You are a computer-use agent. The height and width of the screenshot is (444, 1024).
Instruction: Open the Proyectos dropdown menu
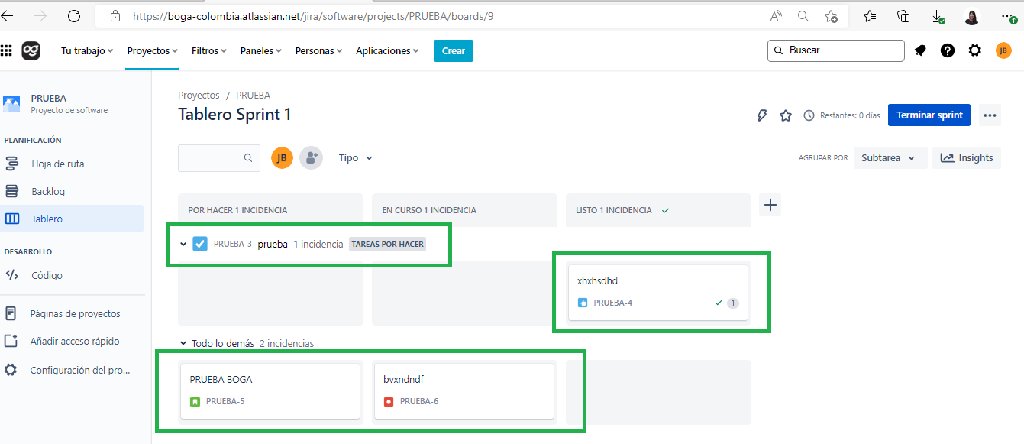pos(153,50)
